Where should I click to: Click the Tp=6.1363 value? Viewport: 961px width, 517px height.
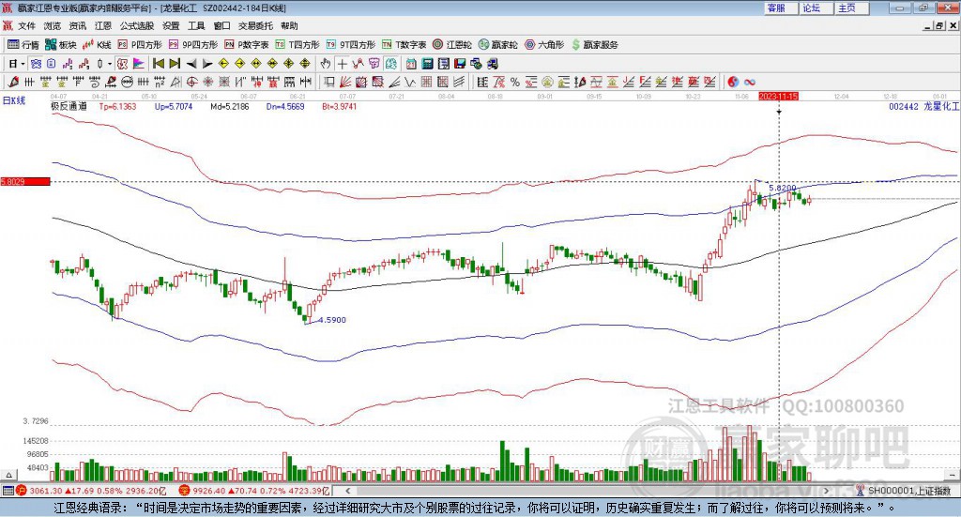117,106
